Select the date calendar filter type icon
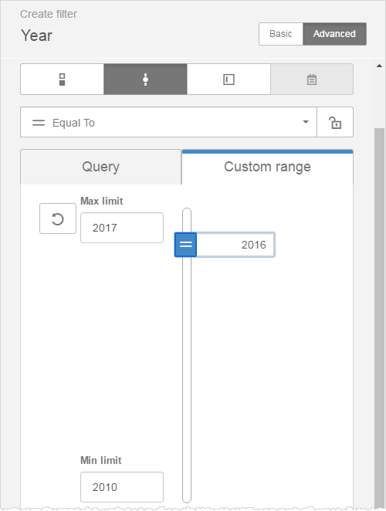 pos(312,80)
